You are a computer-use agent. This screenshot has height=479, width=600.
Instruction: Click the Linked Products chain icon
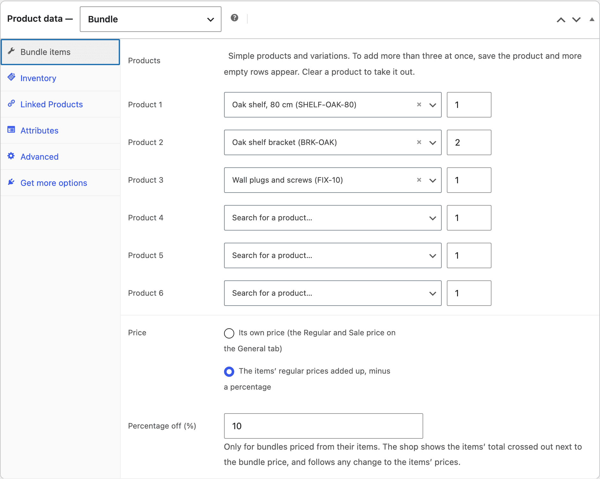pos(11,103)
